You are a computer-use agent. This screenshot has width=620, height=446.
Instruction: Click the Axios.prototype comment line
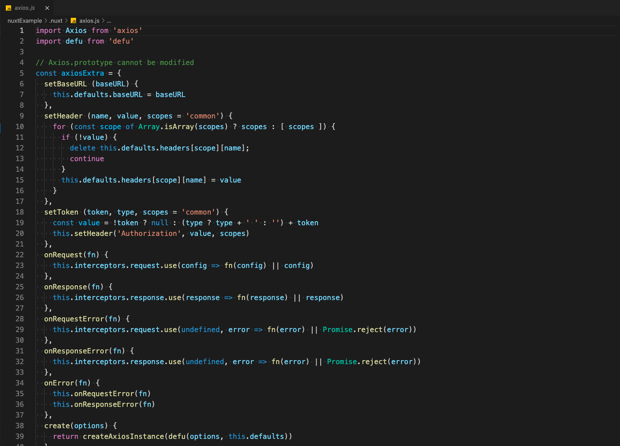click(x=115, y=63)
